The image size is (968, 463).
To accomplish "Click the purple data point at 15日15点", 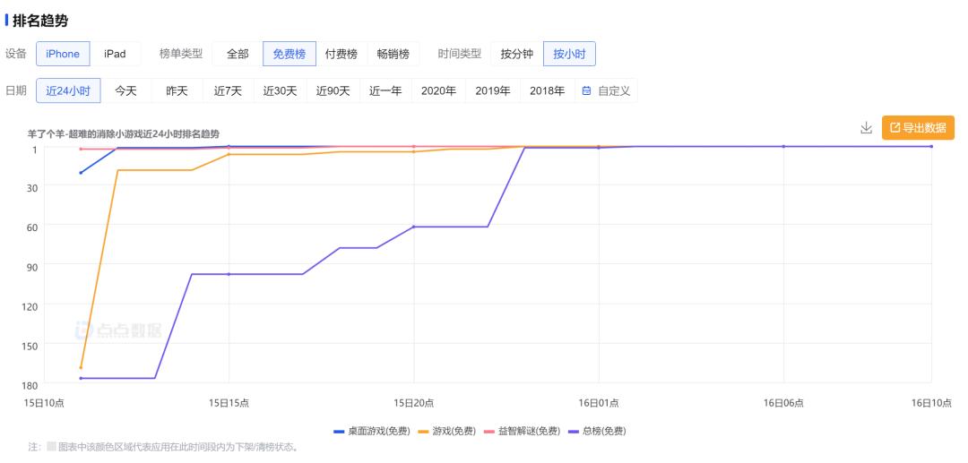I will [229, 274].
